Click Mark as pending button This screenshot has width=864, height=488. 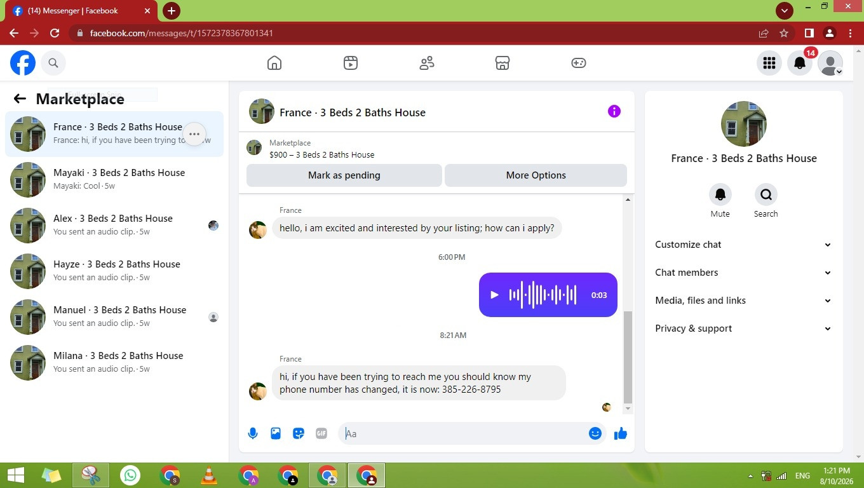[344, 175]
